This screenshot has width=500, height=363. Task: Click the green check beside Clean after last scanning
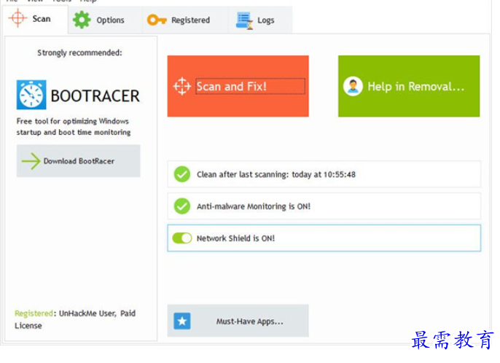pos(182,174)
